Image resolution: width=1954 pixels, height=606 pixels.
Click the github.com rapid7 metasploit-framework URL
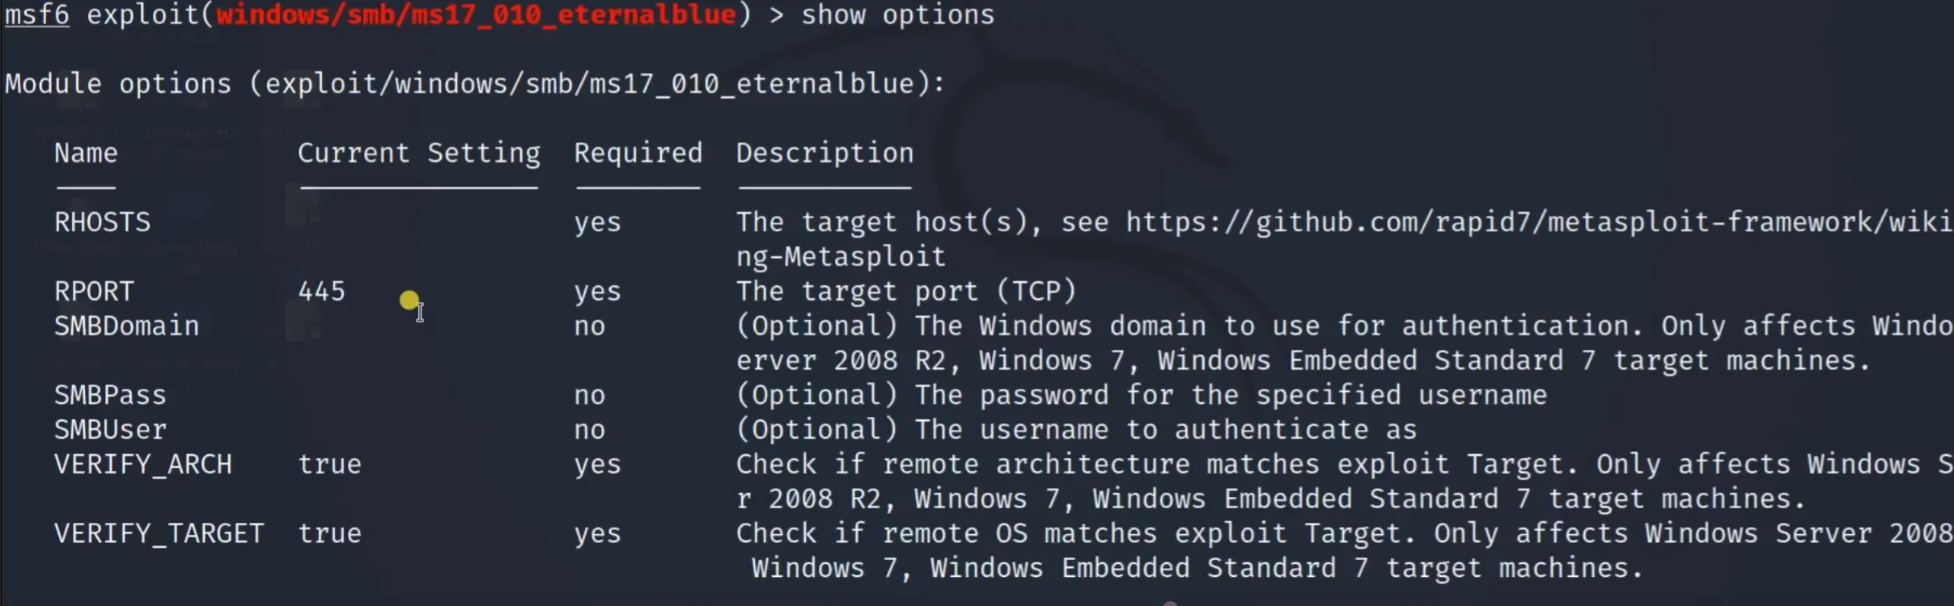click(x=1537, y=222)
